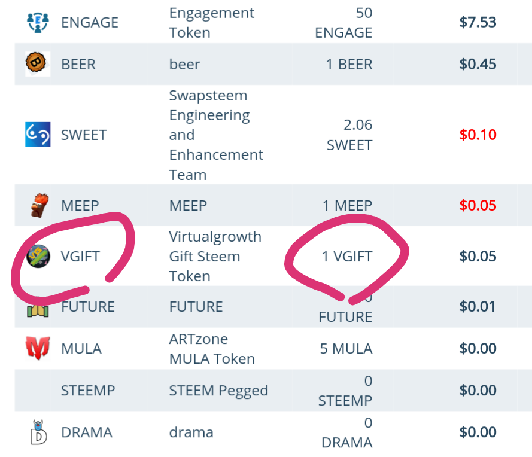Viewport: 532px width, 457px height.
Task: Select the VGIFT symbol label
Action: tap(80, 257)
